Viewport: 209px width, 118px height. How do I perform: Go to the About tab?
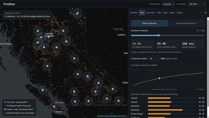point(172,13)
